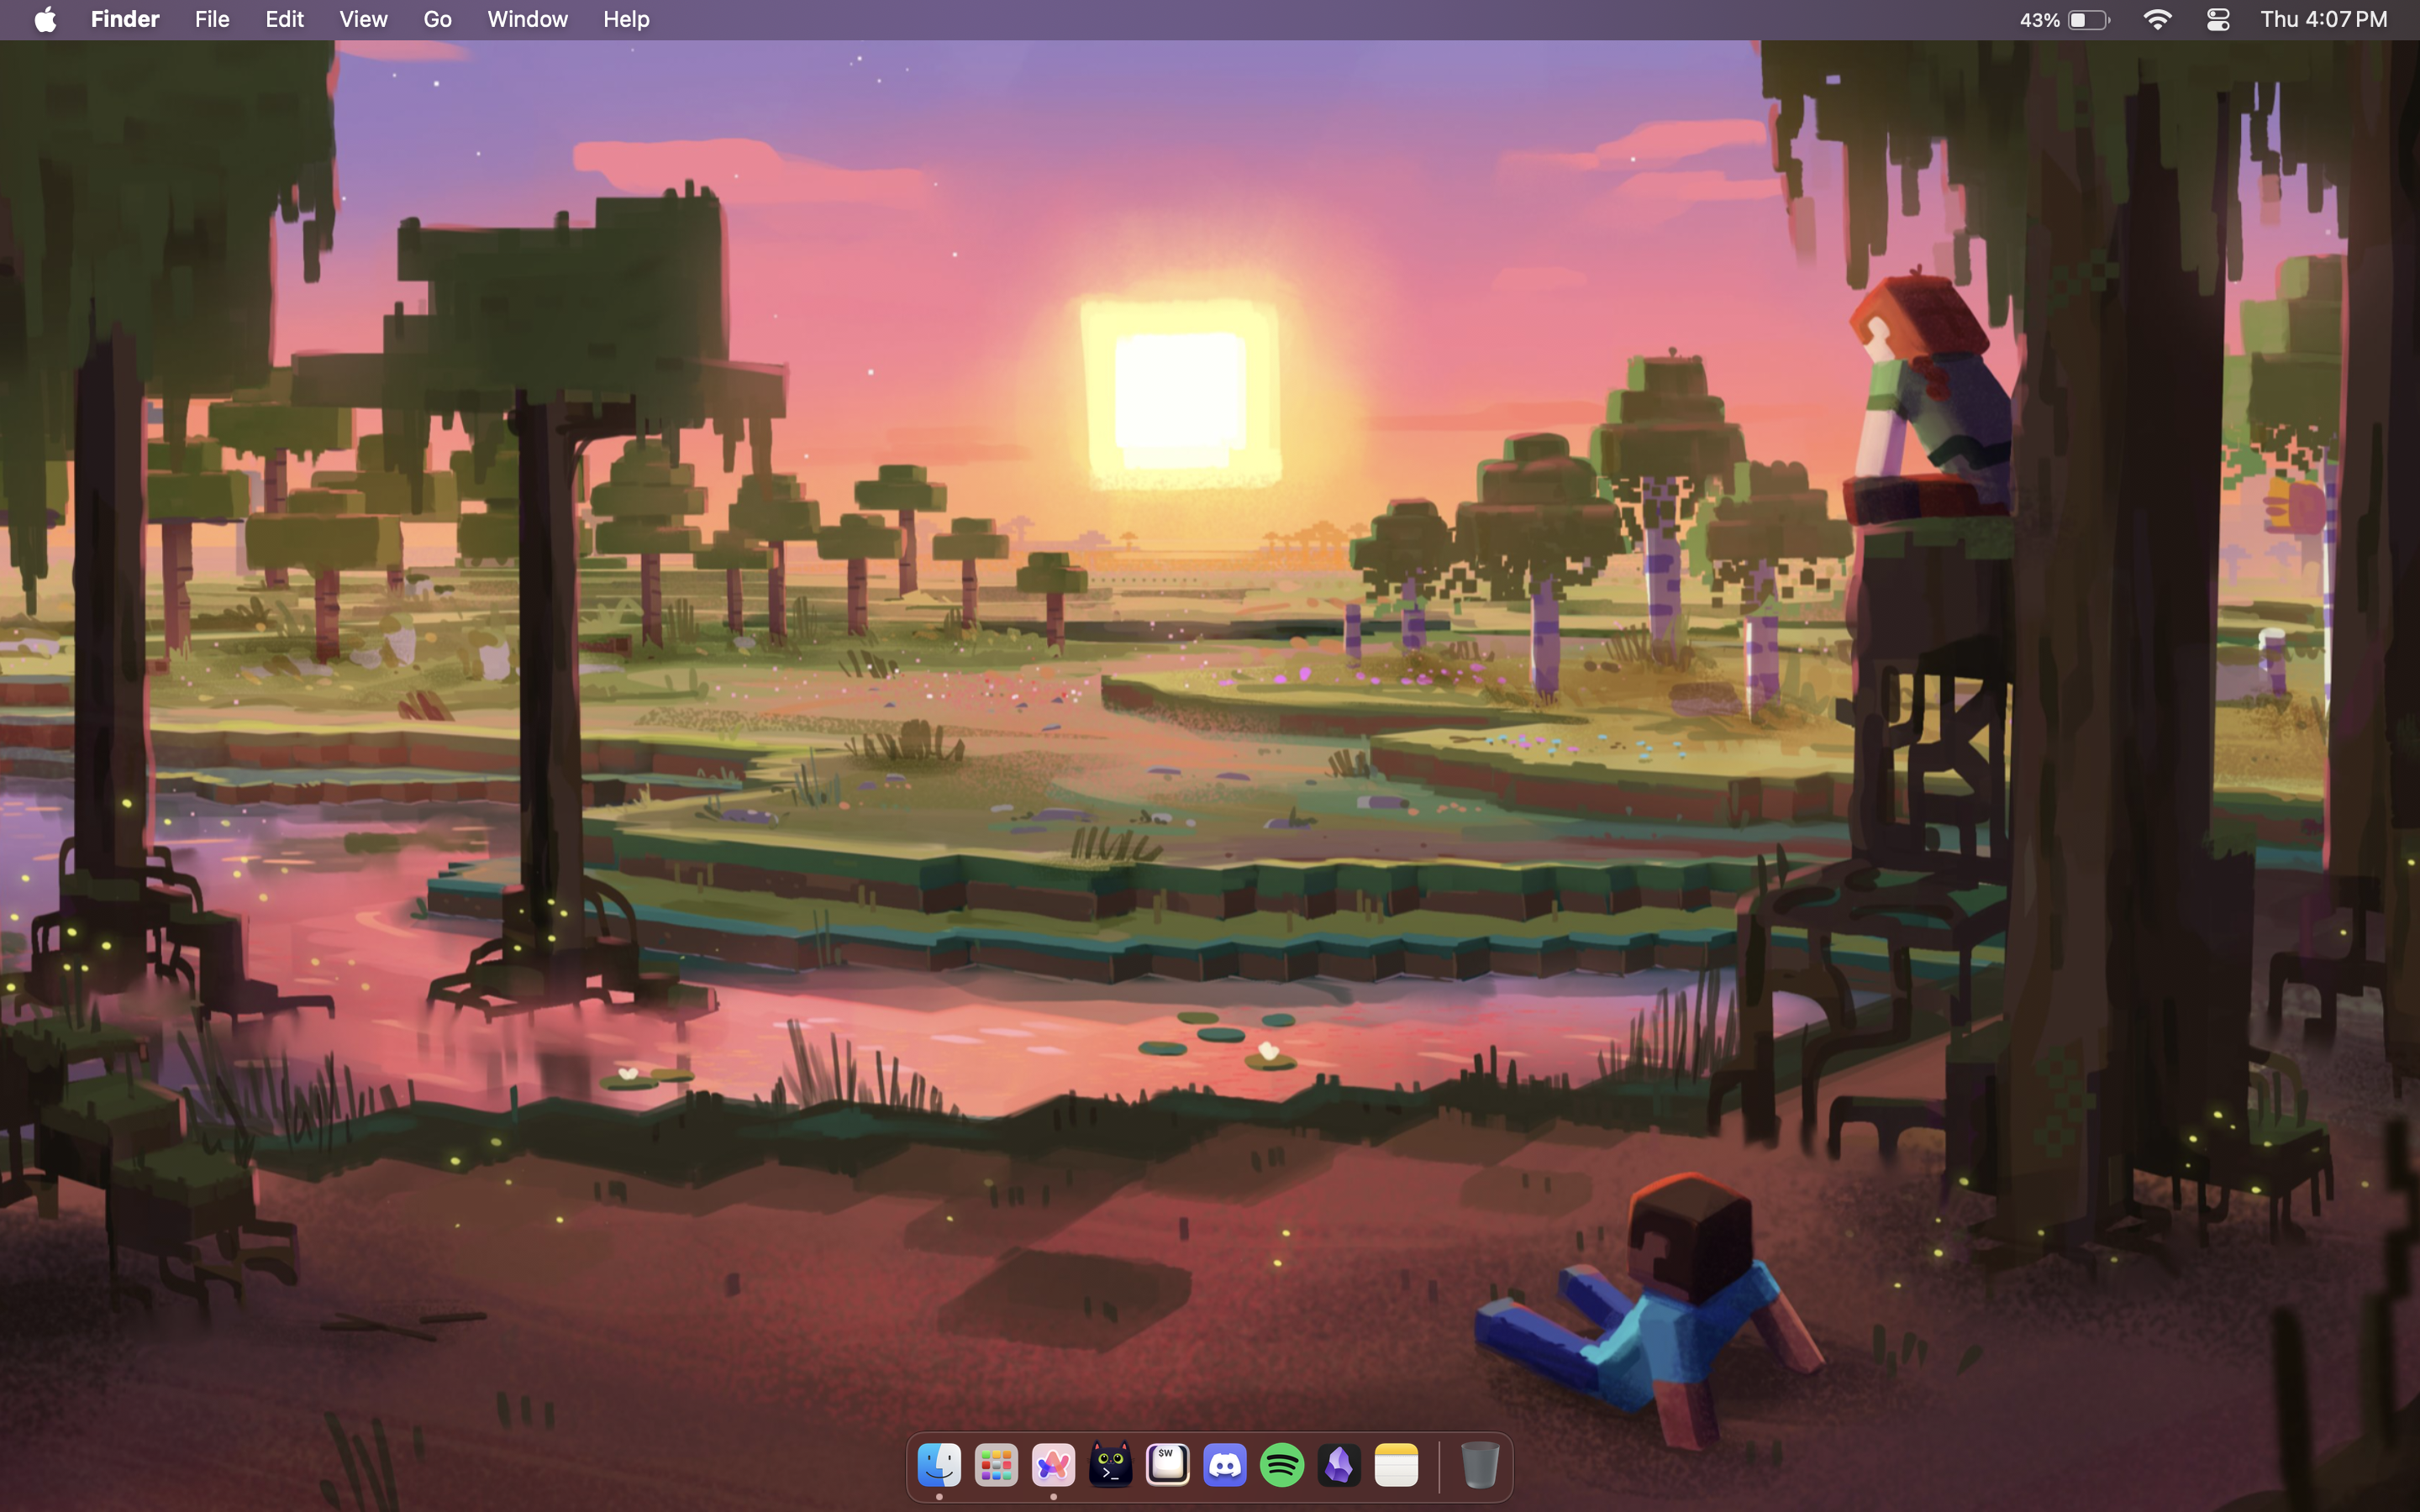This screenshot has height=1512, width=2420.
Task: Click the Thu 4:07 PM clock
Action: click(x=2323, y=20)
